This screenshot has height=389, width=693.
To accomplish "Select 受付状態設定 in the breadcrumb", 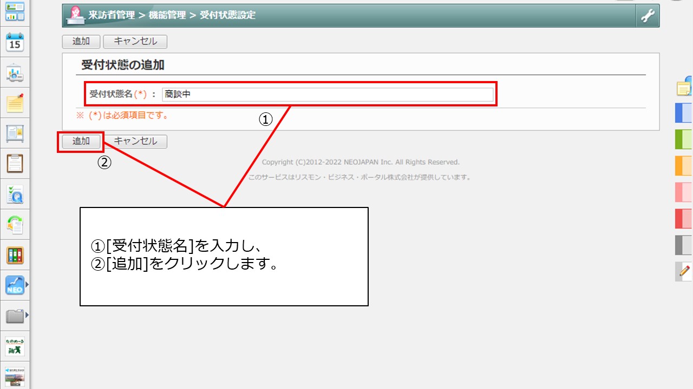I will 227,16.
